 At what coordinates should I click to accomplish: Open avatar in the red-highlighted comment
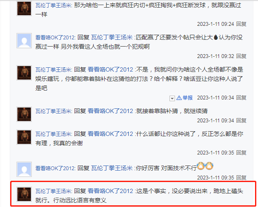(24, 194)
